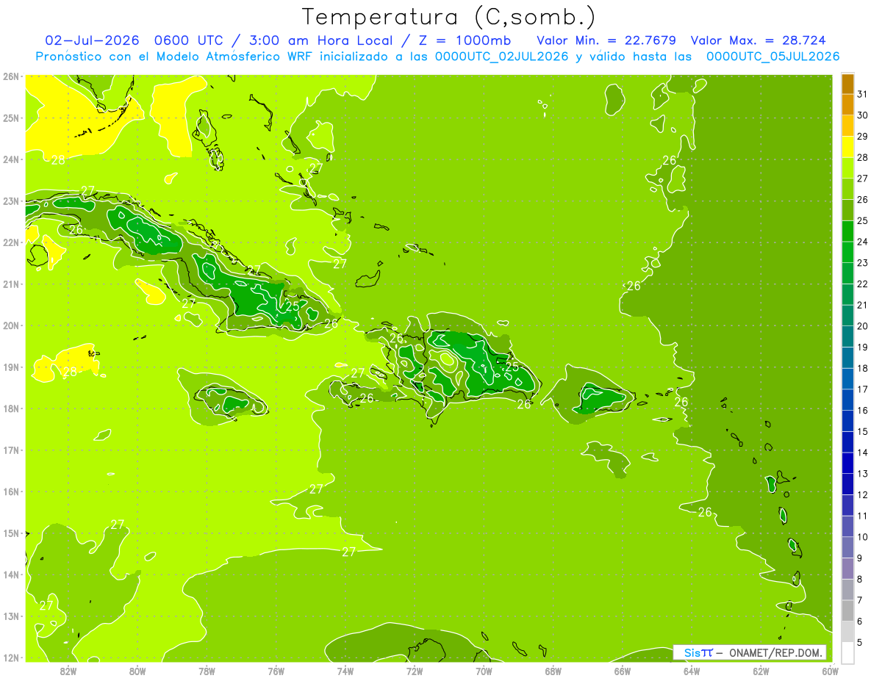Click the 72W longitude axis label
882x681 pixels.
(415, 671)
